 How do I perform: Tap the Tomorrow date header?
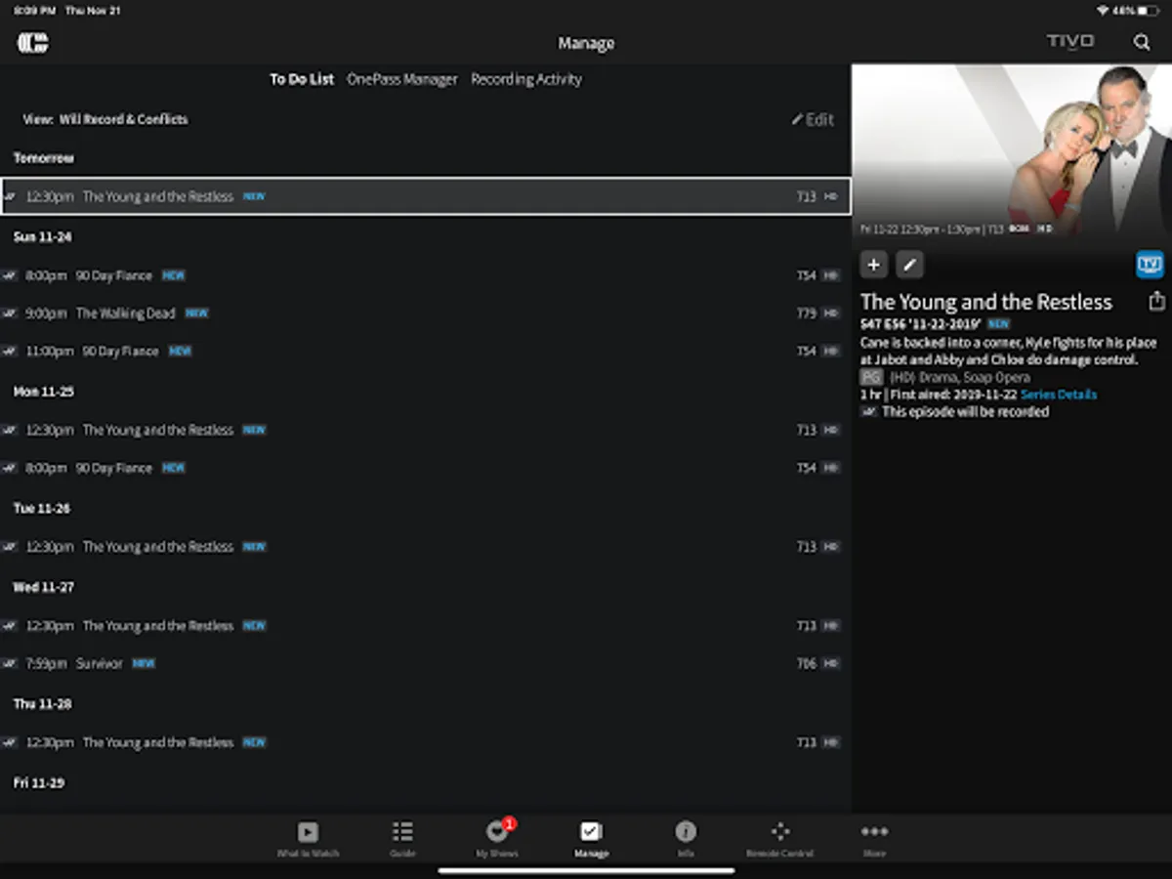click(x=43, y=158)
